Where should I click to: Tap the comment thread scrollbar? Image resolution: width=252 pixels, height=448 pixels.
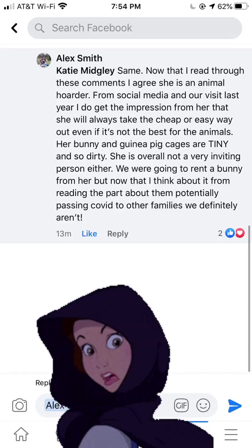[249, 298]
